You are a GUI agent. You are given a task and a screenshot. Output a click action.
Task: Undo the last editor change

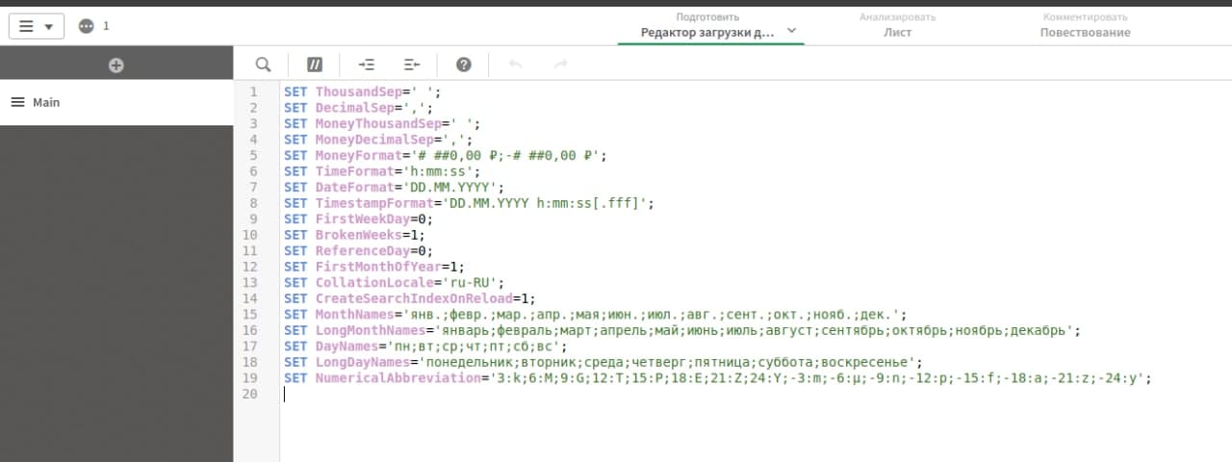click(x=515, y=64)
